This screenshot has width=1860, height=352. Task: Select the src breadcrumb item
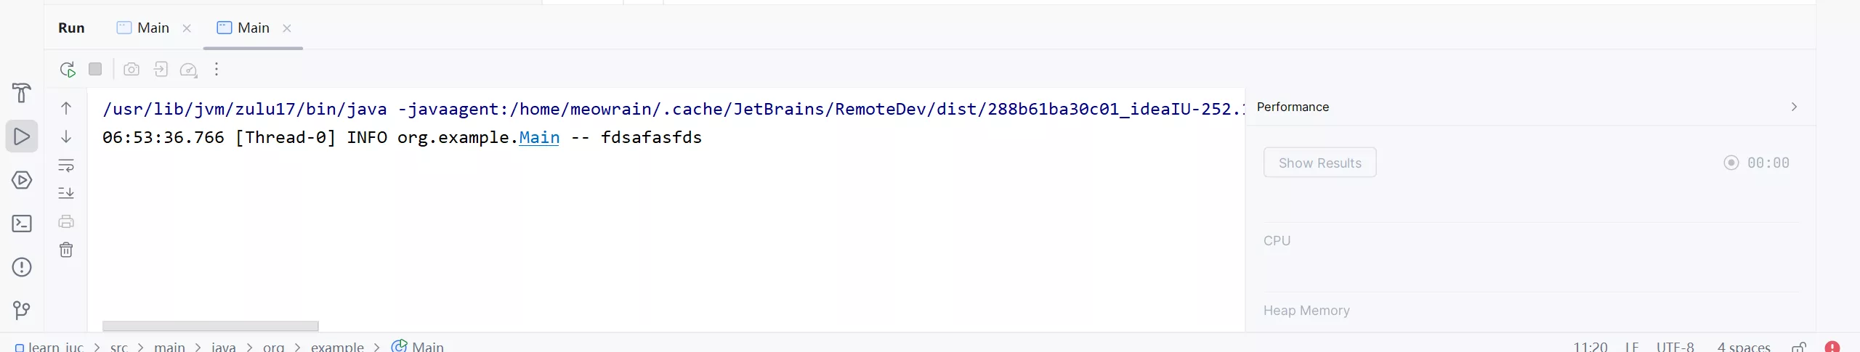tap(119, 347)
